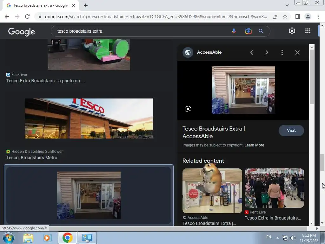Viewport: 325px width, 244px height.
Task: Close the image preview panel
Action: [297, 52]
